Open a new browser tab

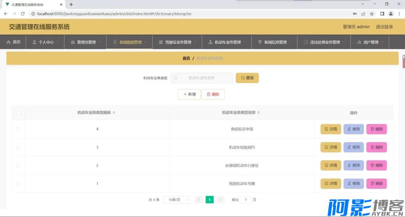coord(71,4)
